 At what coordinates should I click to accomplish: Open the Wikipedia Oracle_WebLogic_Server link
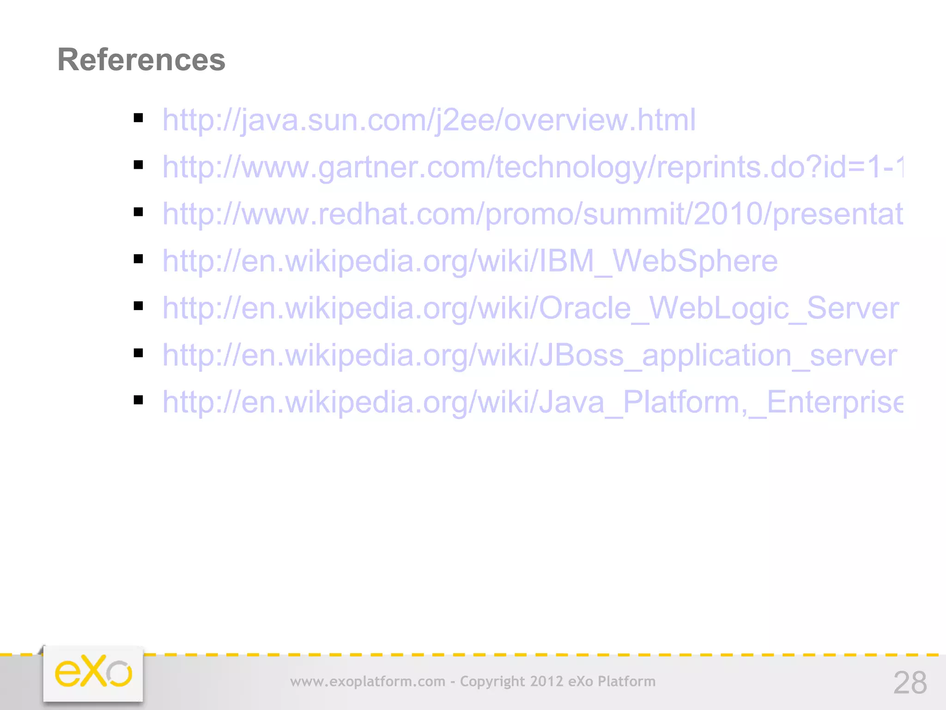tap(530, 309)
